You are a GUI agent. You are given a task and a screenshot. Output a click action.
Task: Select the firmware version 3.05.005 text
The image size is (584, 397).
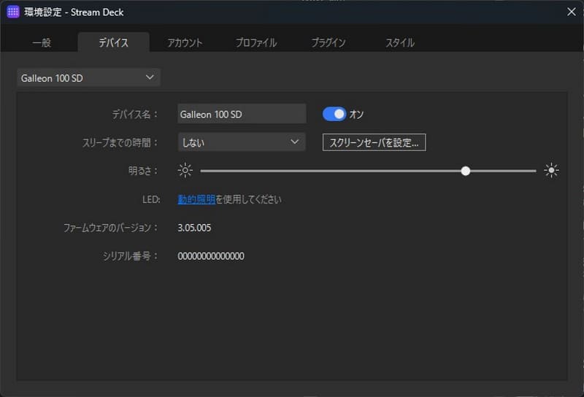coord(194,228)
